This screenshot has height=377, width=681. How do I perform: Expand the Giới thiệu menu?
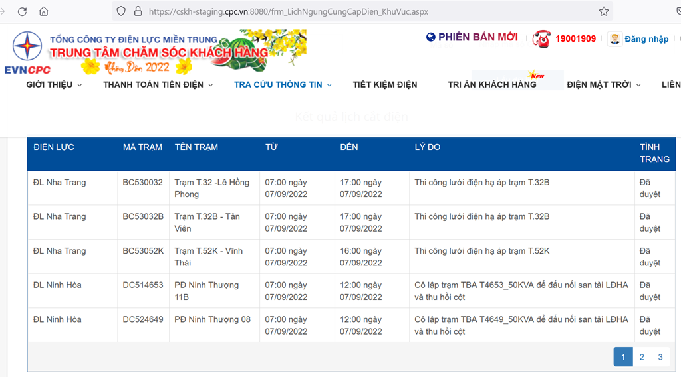54,85
